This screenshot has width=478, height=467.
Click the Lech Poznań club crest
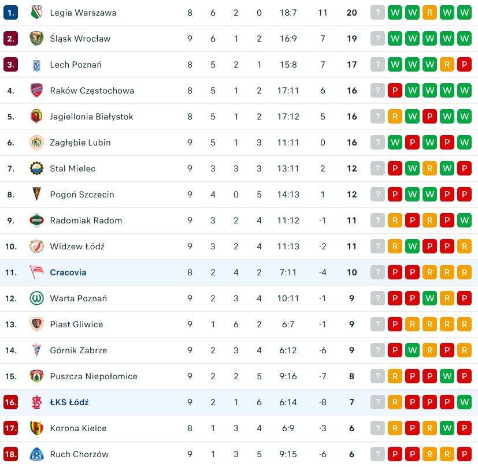(x=36, y=65)
